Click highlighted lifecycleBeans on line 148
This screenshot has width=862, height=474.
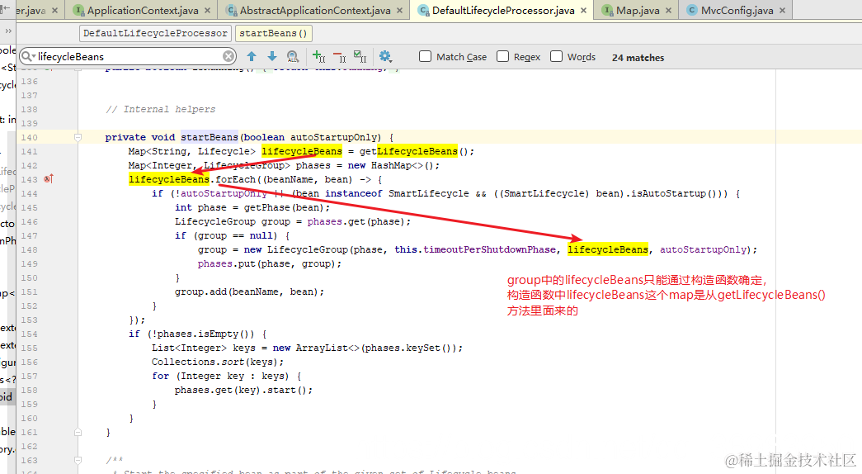tap(607, 249)
